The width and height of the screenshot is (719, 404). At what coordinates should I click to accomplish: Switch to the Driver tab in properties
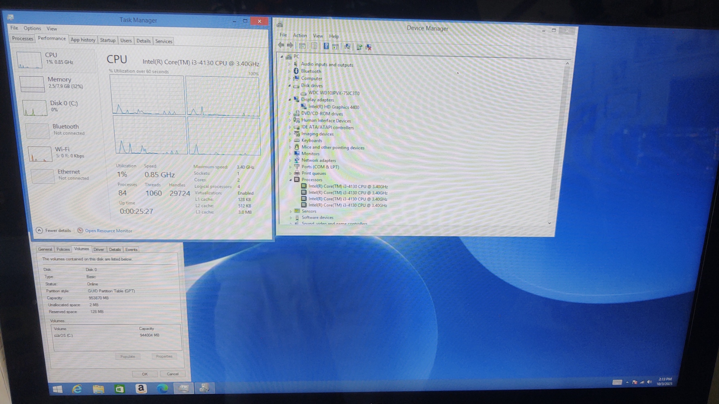(x=98, y=249)
